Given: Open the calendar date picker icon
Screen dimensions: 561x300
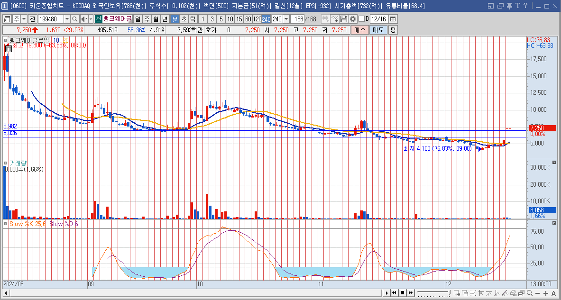Looking at the screenshot, I should pos(393,19).
